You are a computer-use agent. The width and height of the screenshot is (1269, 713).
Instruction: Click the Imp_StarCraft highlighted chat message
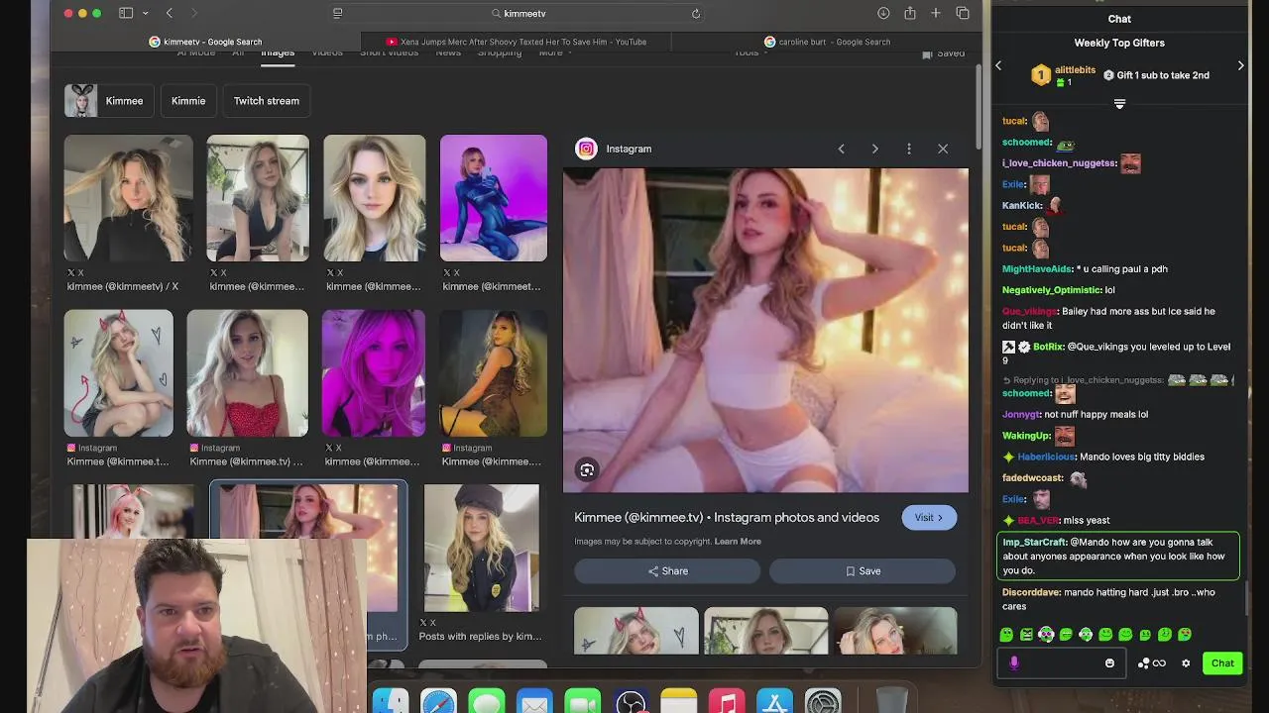click(x=1118, y=557)
